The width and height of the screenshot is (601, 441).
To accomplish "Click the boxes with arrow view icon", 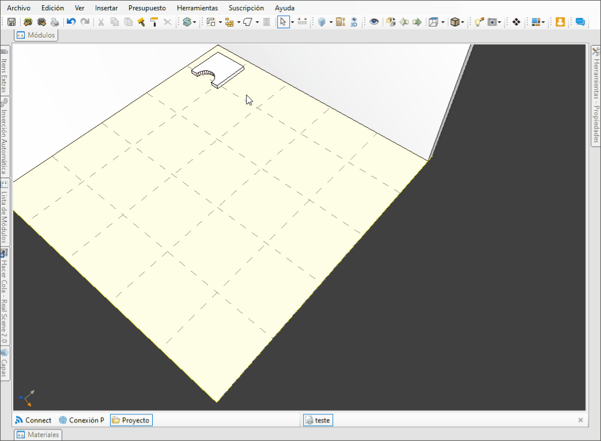I will coord(391,22).
